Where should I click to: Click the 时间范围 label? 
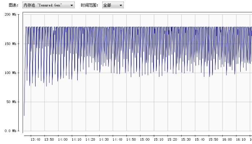(89, 5)
